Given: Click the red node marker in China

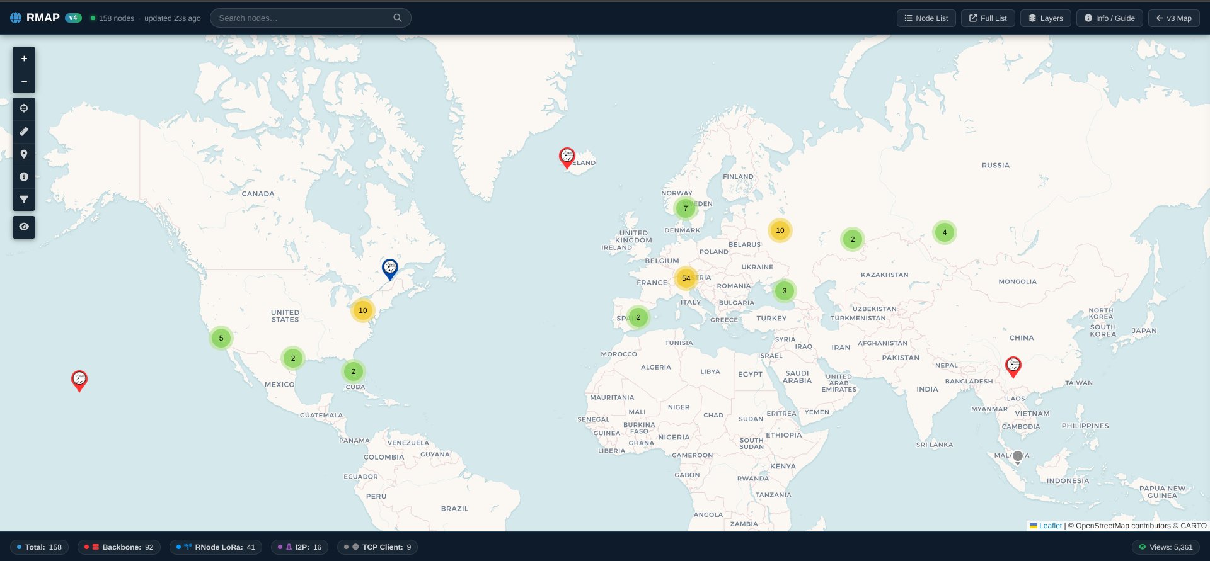Looking at the screenshot, I should 1013,367.
